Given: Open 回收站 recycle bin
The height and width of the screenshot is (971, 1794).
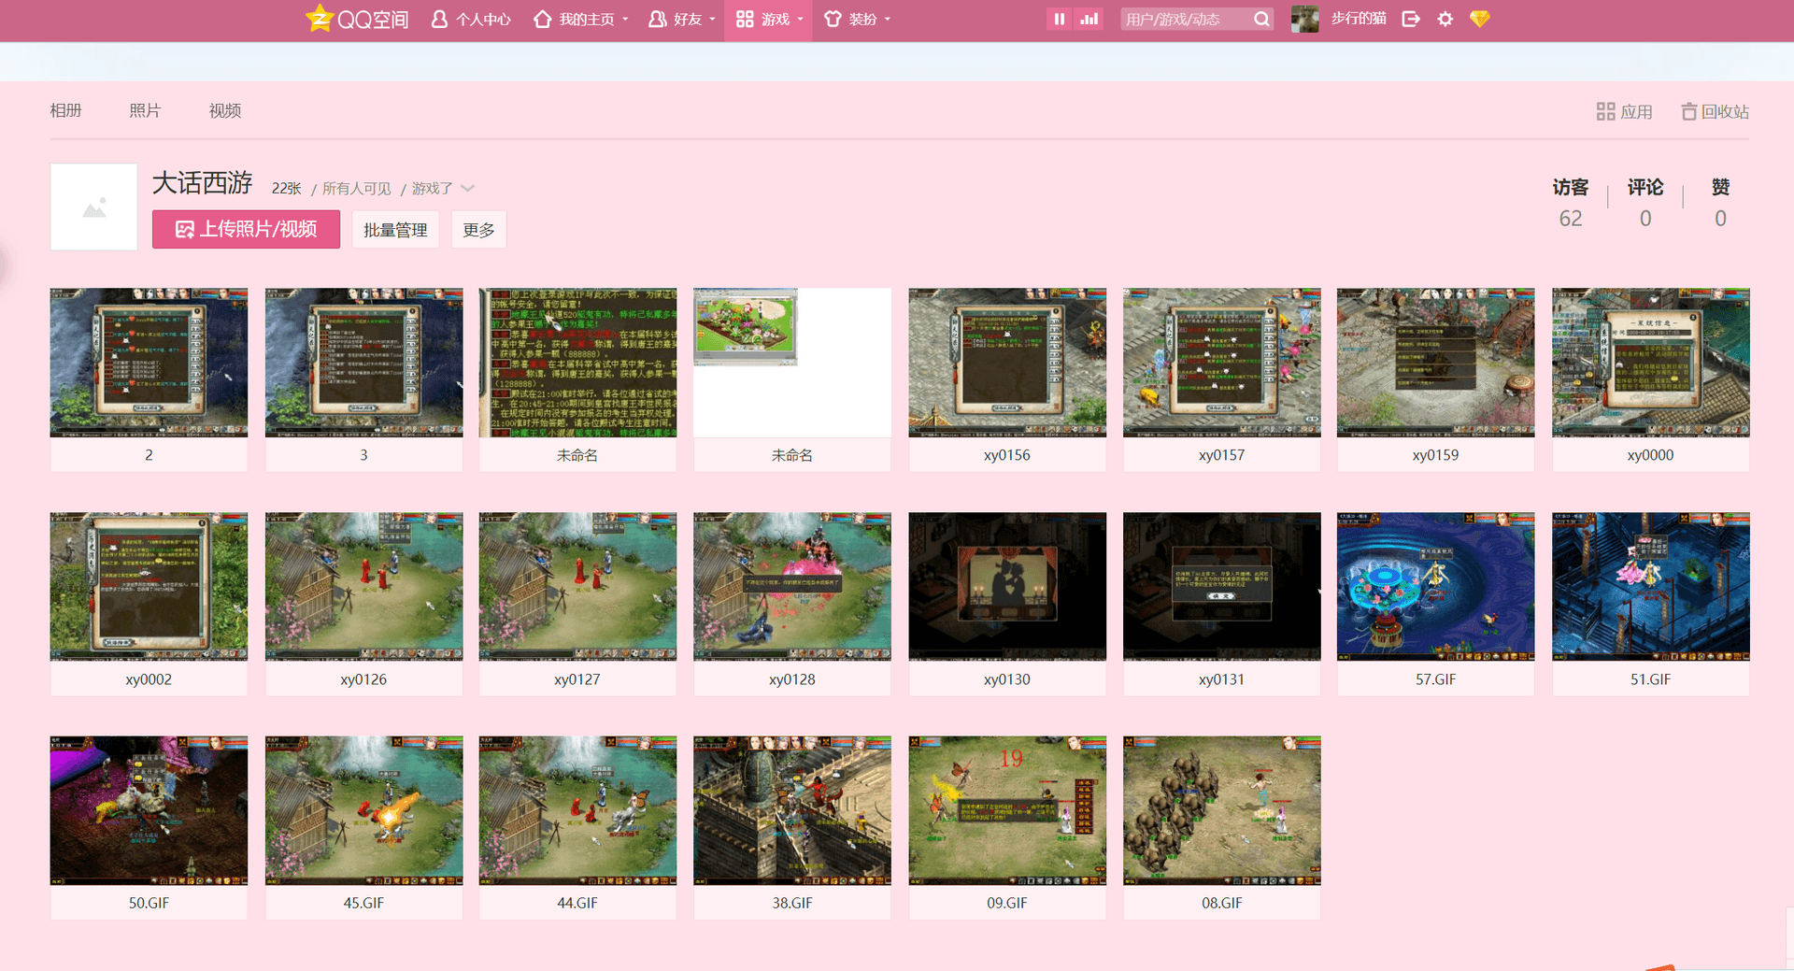Looking at the screenshot, I should coord(1715,111).
